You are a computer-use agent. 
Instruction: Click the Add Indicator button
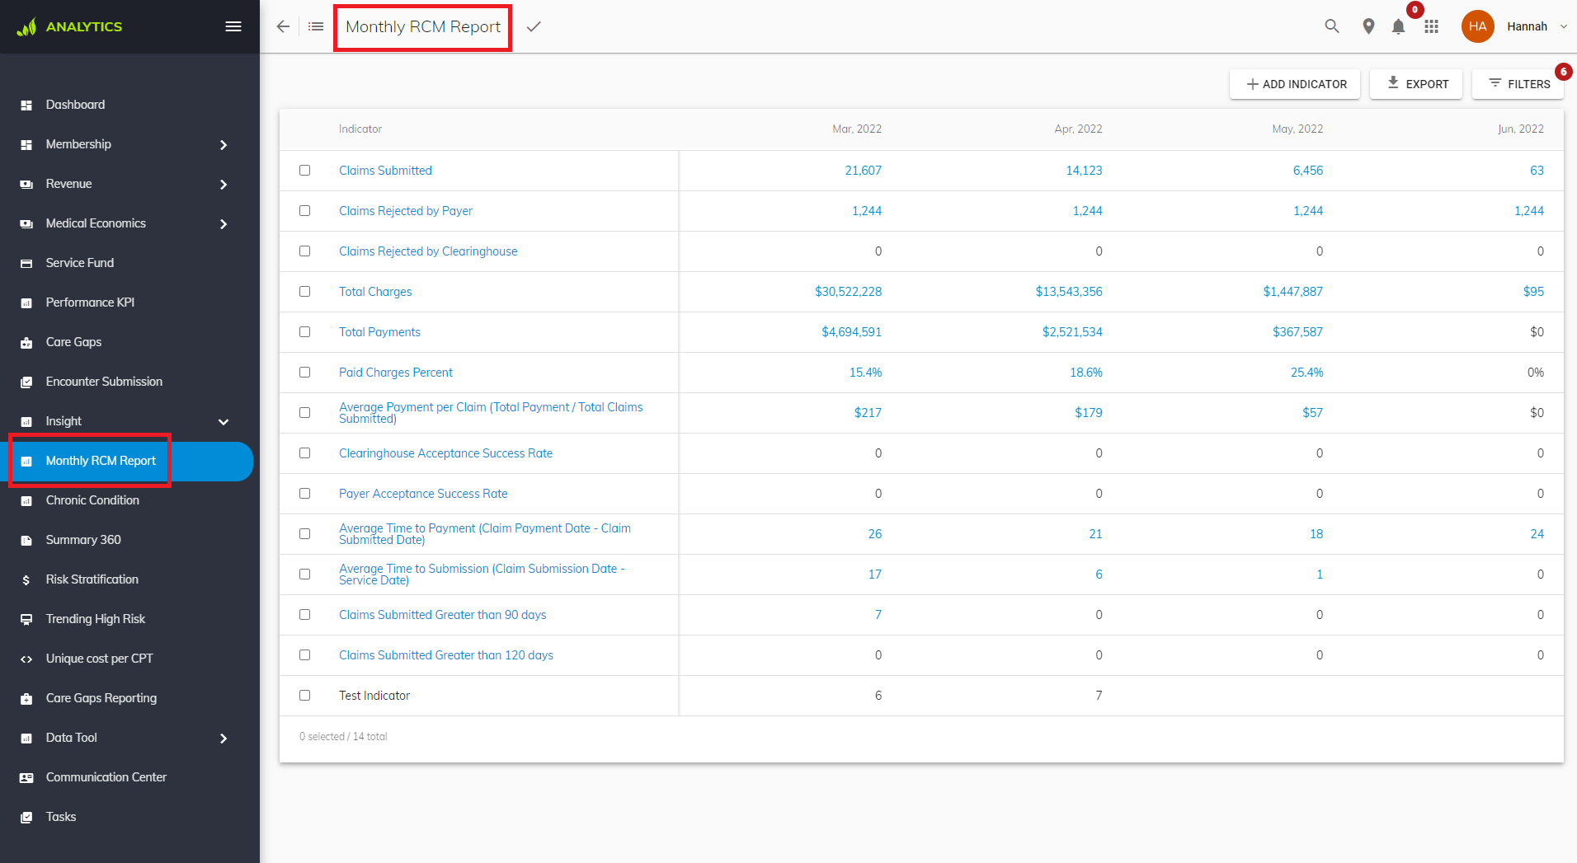pos(1295,84)
